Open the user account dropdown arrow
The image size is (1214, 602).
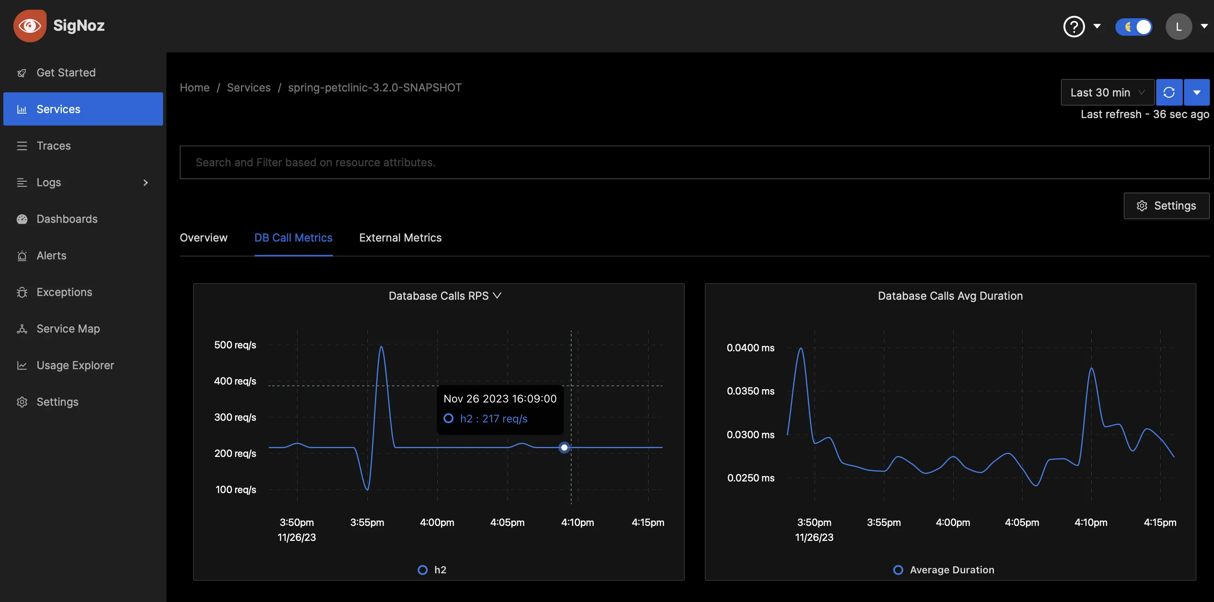pos(1204,26)
